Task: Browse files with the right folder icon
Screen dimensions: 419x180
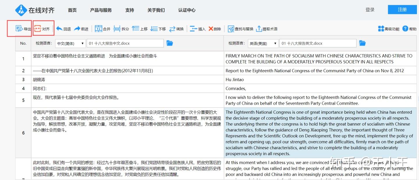Action: click(x=362, y=43)
